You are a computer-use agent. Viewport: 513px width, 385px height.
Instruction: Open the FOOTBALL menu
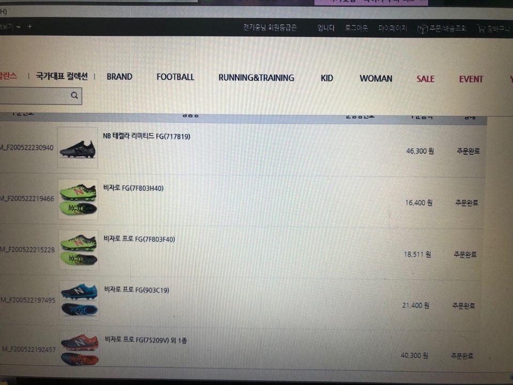coord(175,77)
